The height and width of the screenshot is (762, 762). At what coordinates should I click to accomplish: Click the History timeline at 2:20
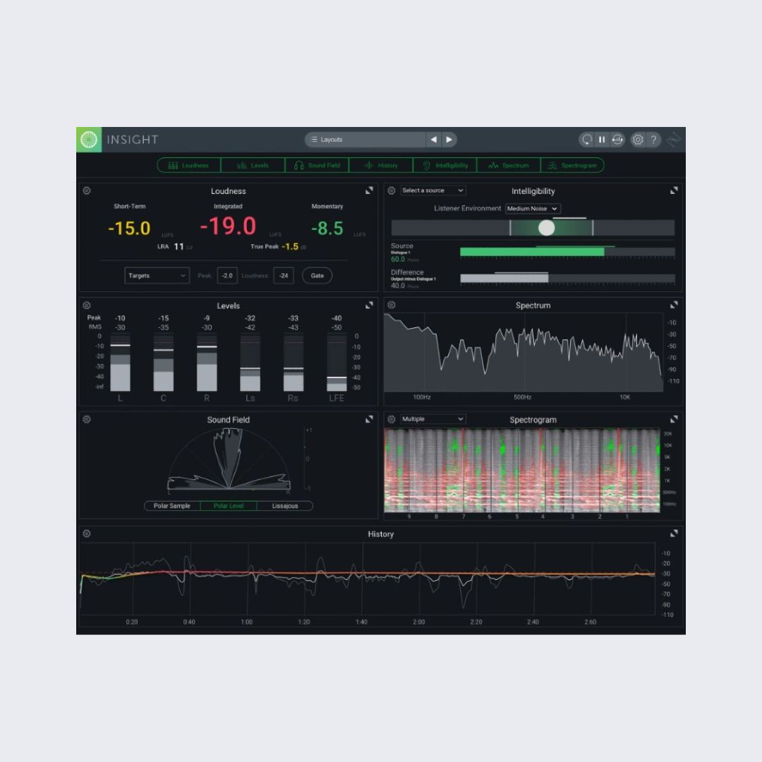point(476,622)
